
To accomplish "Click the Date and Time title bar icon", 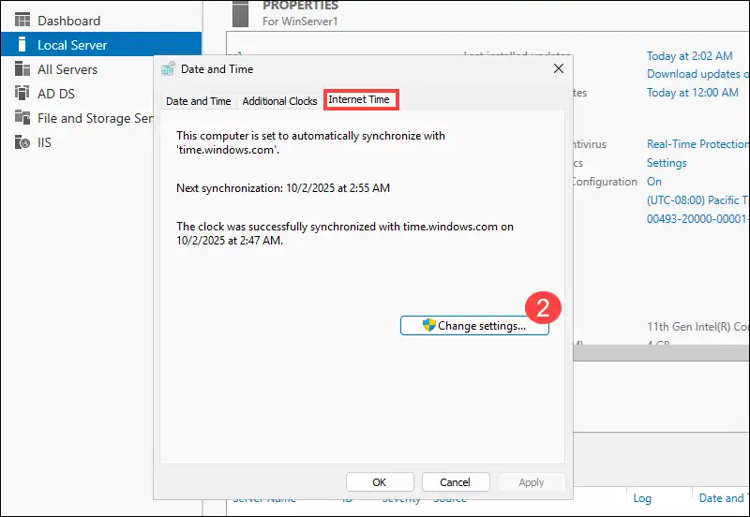I will pyautogui.click(x=168, y=68).
